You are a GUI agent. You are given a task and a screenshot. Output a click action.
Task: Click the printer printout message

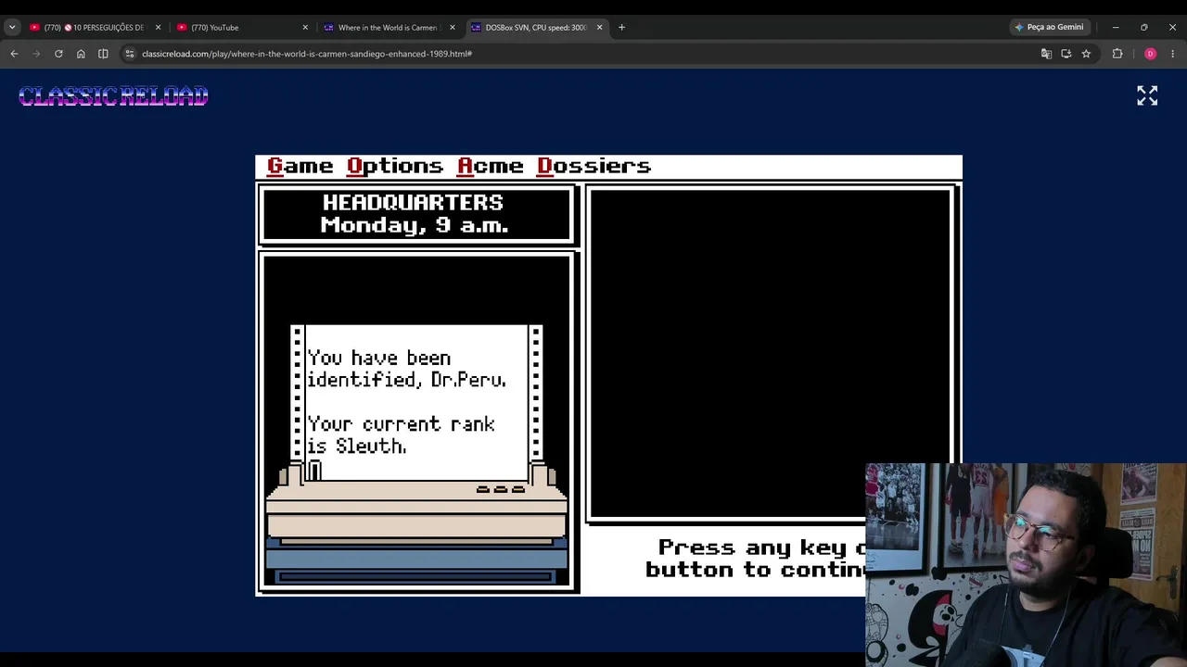[415, 402]
